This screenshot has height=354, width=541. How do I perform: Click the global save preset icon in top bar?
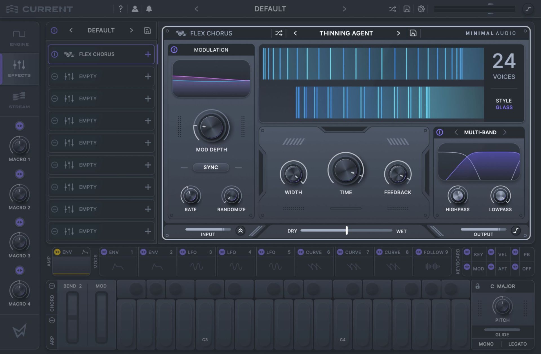(x=407, y=9)
